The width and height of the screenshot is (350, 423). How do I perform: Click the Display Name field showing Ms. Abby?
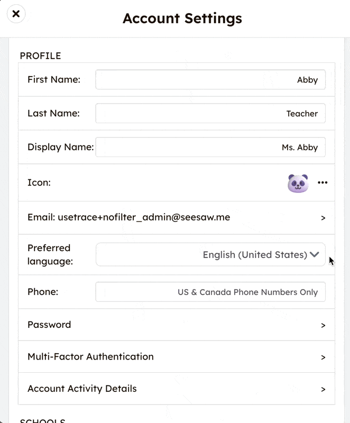pos(210,147)
